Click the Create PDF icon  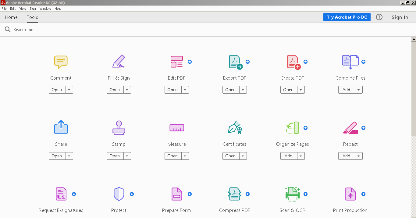(x=294, y=62)
